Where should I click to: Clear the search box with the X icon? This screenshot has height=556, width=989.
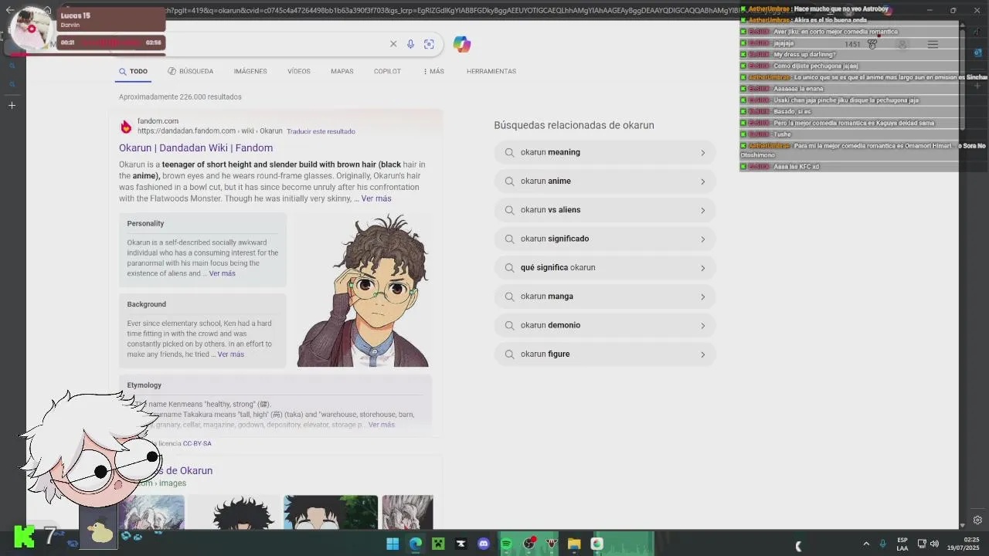click(x=393, y=44)
